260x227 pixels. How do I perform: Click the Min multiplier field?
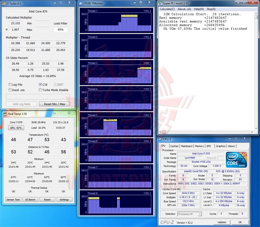pos(42,23)
